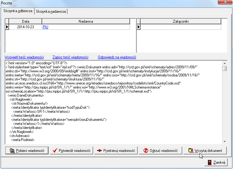Click the Przekieruj wiadomość button label

[119, 151]
